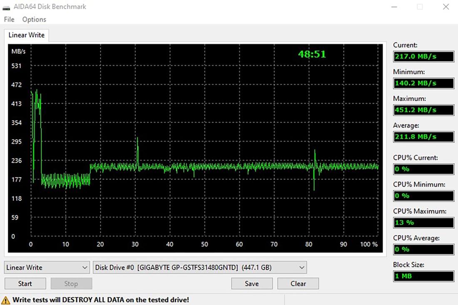Click the CPU% Maximum value 13 %
The width and height of the screenshot is (458, 305).
(x=423, y=222)
